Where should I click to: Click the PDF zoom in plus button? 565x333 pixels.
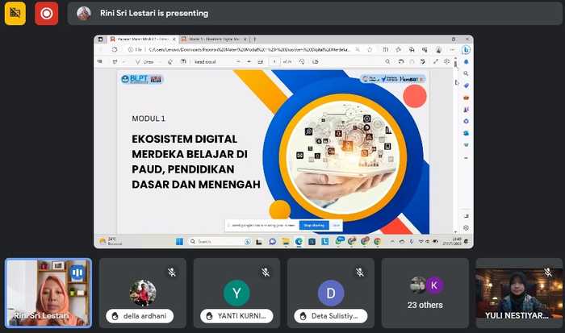(249, 62)
